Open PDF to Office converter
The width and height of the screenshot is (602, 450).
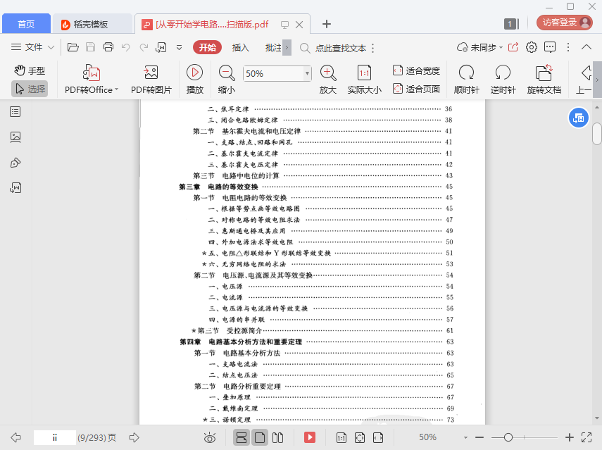pos(92,80)
